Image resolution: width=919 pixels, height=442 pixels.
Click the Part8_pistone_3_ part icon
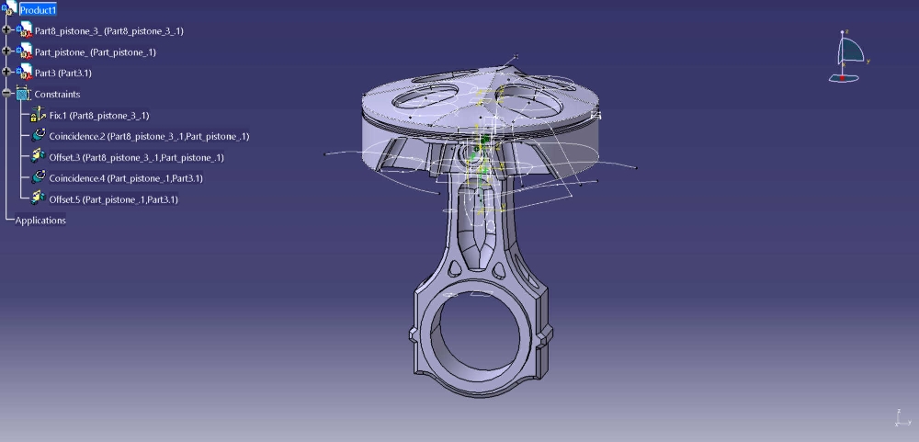pyautogui.click(x=24, y=29)
